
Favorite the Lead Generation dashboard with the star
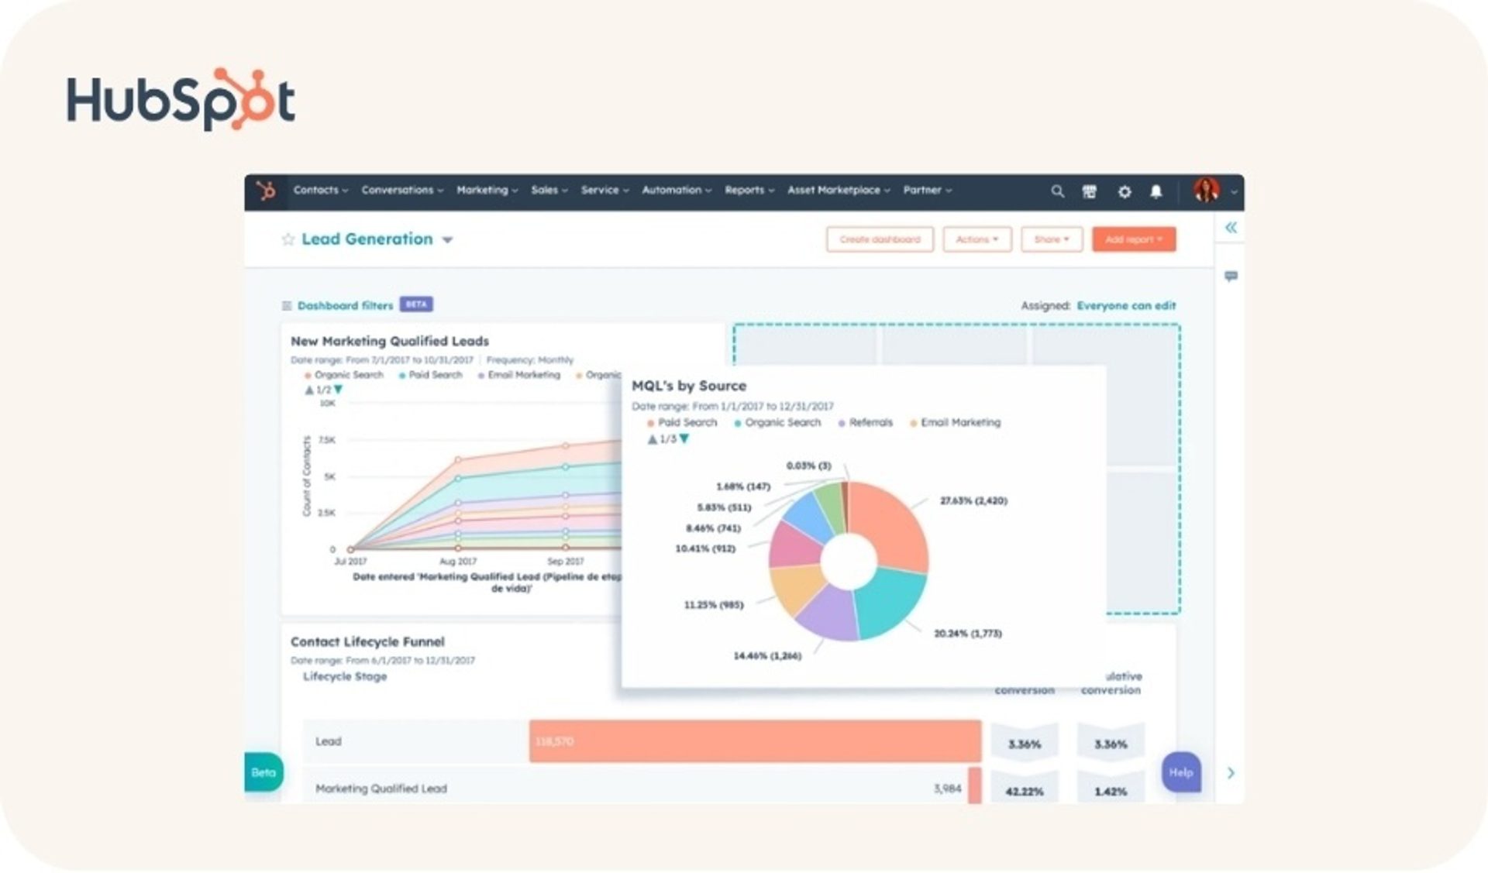288,239
